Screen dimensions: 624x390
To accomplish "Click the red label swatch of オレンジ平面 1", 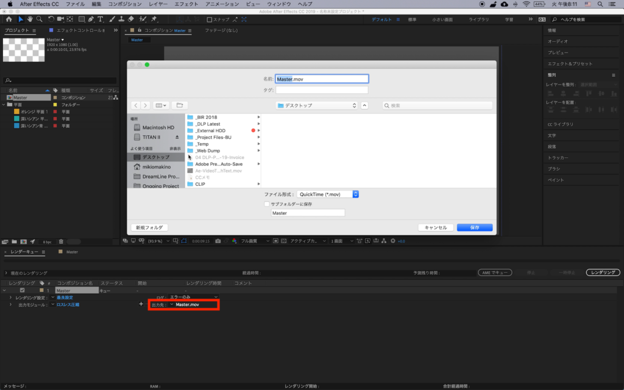I will point(55,112).
